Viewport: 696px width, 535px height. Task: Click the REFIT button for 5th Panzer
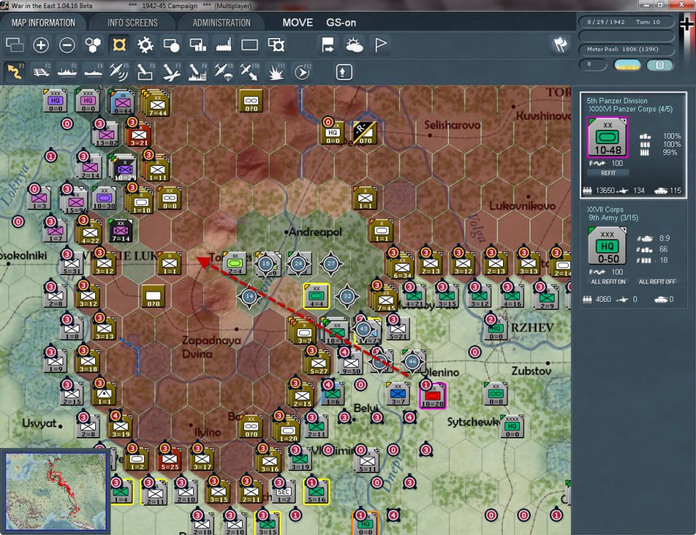pyautogui.click(x=608, y=173)
